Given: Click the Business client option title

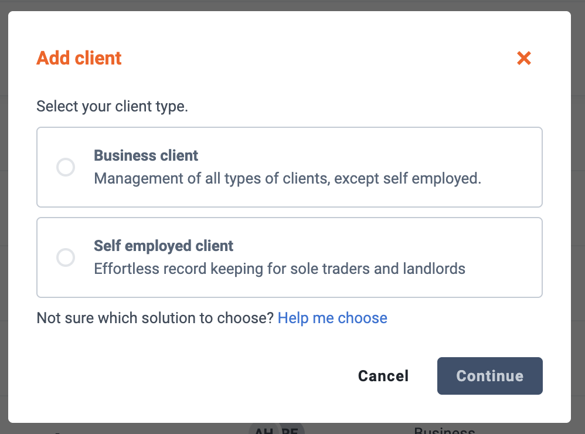Looking at the screenshot, I should coord(146,155).
